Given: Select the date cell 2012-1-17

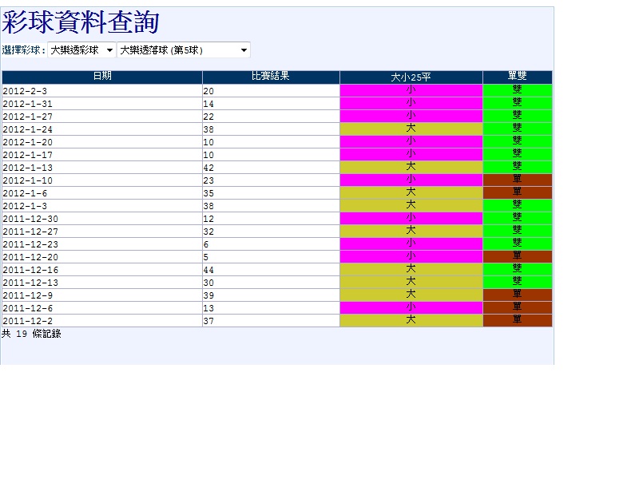Looking at the screenshot, I should pyautogui.click(x=102, y=155).
